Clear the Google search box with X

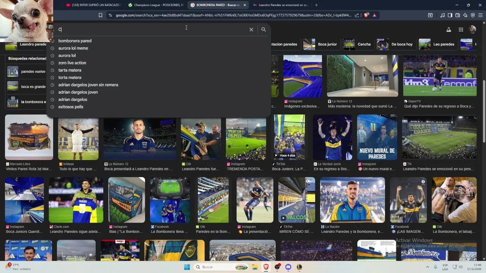(x=251, y=30)
